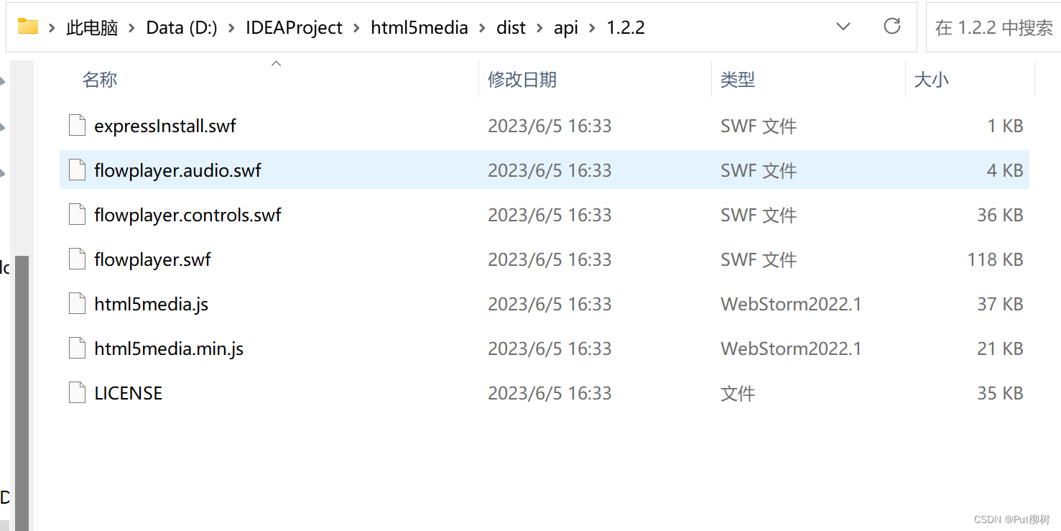Image resolution: width=1061 pixels, height=531 pixels.
Task: Click the html5media.js file icon
Action: [76, 303]
